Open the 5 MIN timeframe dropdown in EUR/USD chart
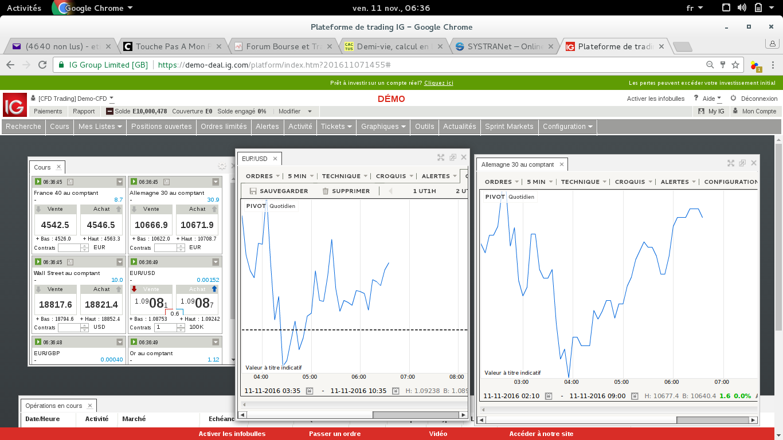The width and height of the screenshot is (783, 440). tap(300, 176)
